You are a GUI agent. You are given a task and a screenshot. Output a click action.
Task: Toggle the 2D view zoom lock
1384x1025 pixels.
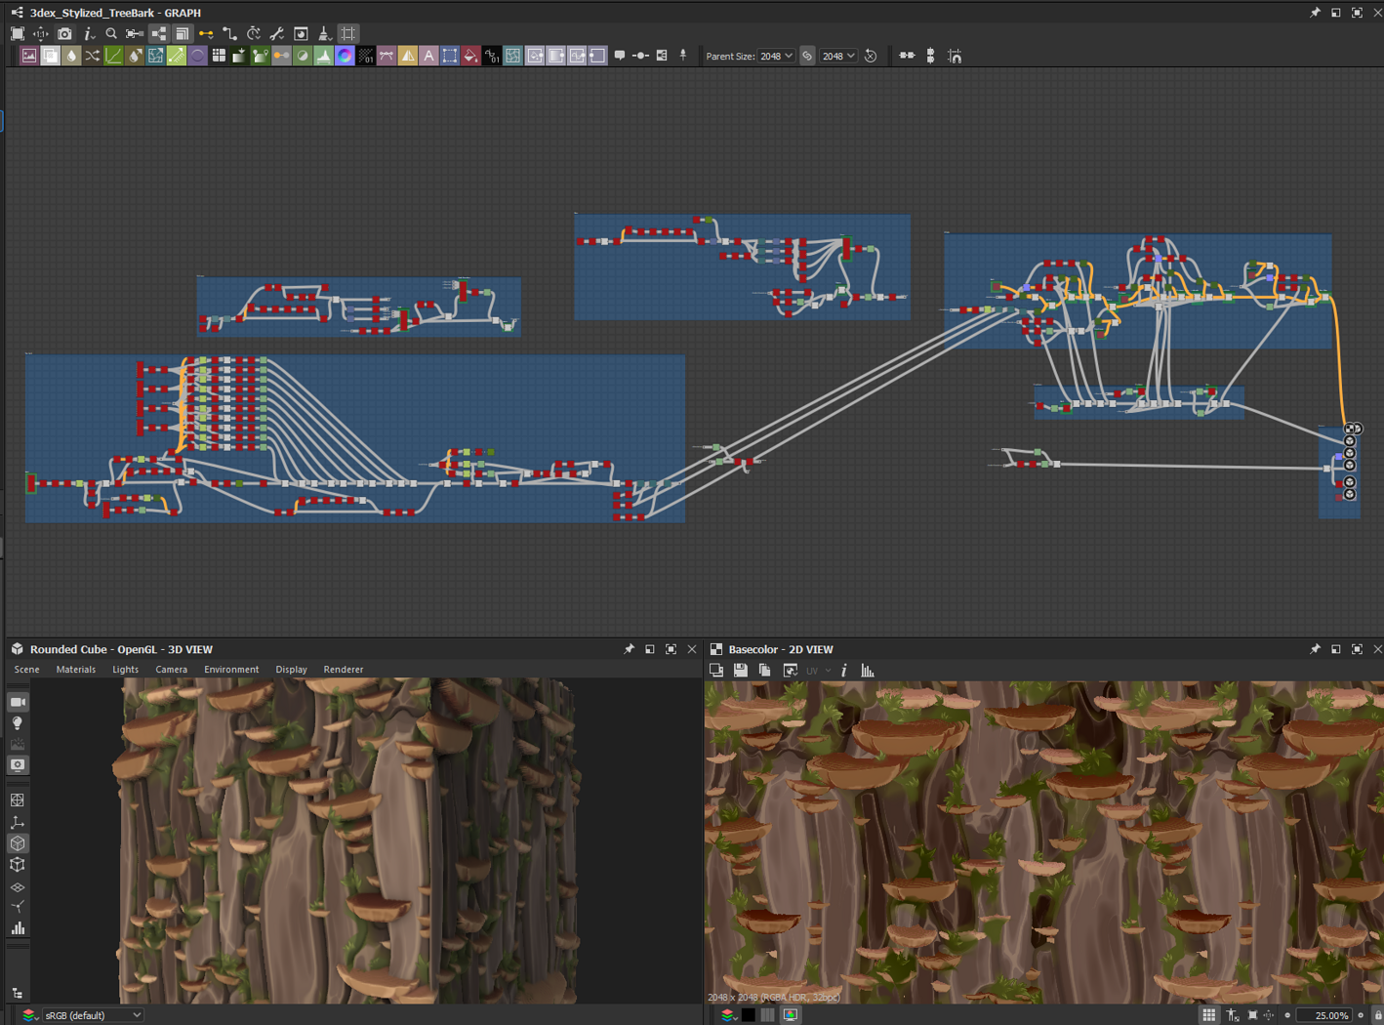point(1377,1015)
